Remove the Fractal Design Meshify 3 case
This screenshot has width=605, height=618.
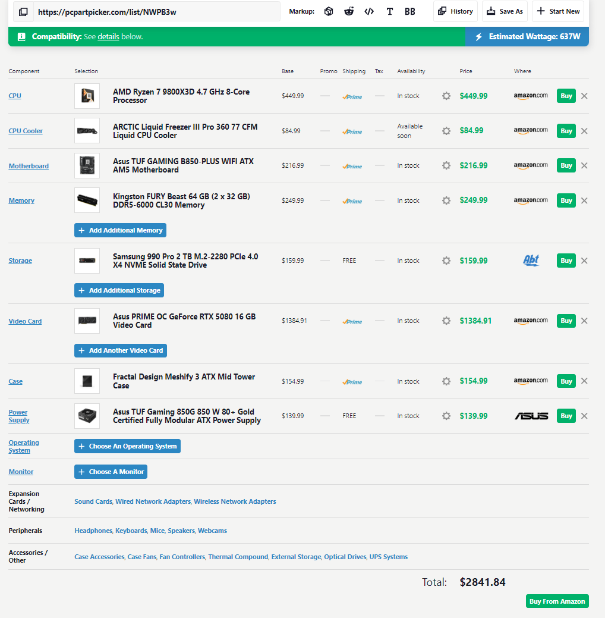[585, 381]
